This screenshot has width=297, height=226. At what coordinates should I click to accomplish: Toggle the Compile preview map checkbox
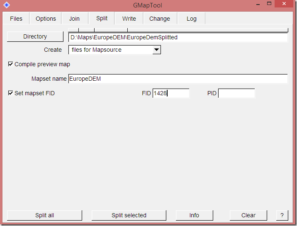coord(11,64)
